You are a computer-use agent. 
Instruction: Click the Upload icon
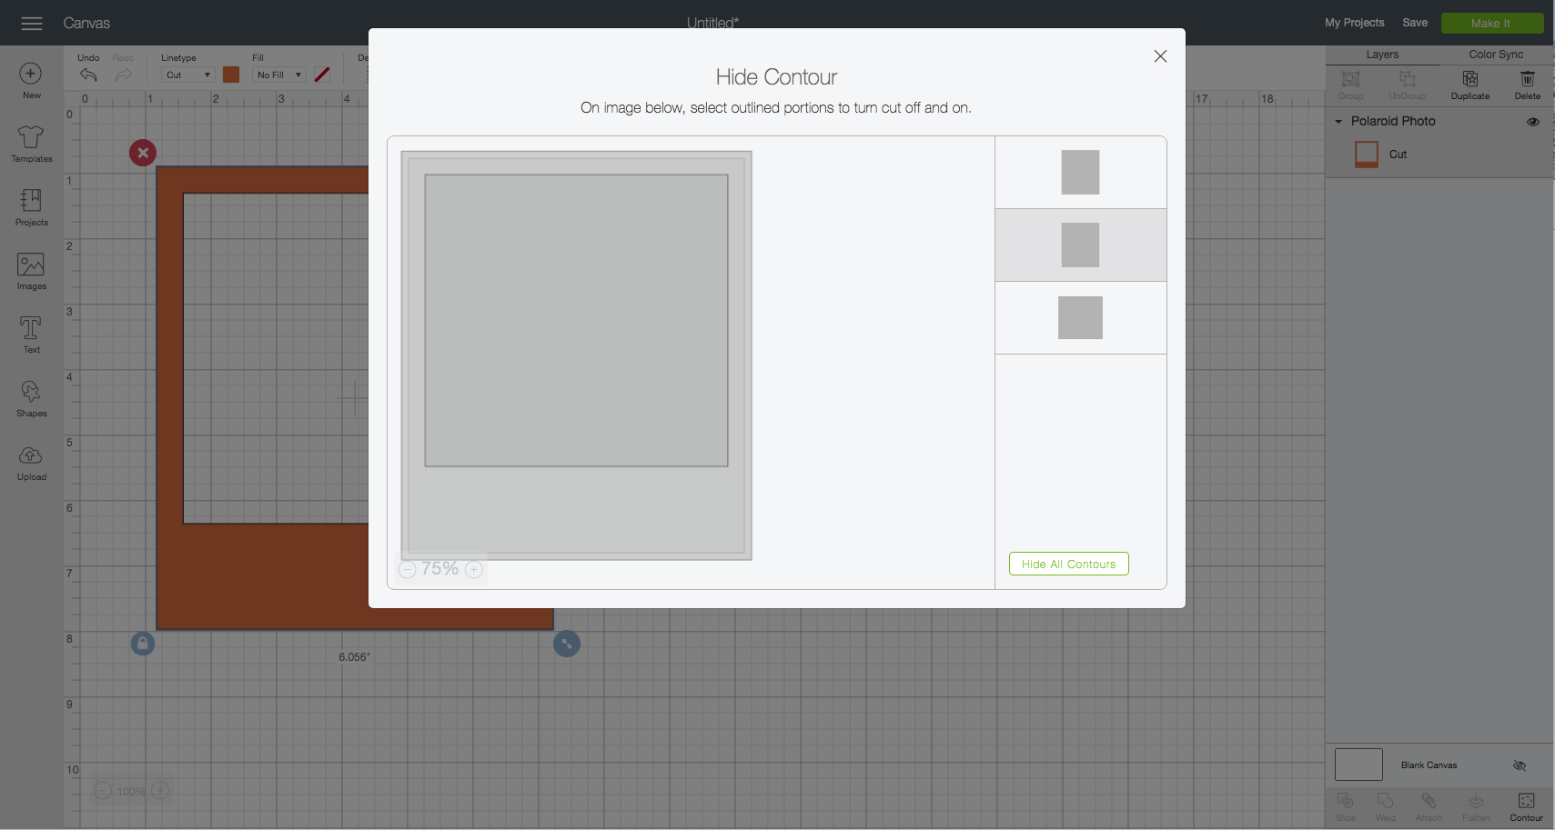[x=31, y=462]
